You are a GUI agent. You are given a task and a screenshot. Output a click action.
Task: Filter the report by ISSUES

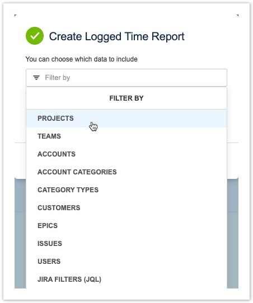[127, 244]
